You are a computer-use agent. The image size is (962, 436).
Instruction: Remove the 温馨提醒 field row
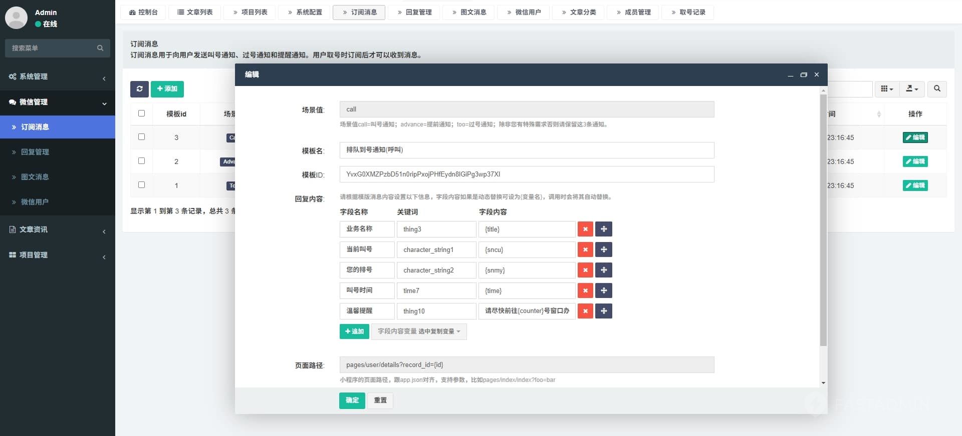tap(585, 311)
